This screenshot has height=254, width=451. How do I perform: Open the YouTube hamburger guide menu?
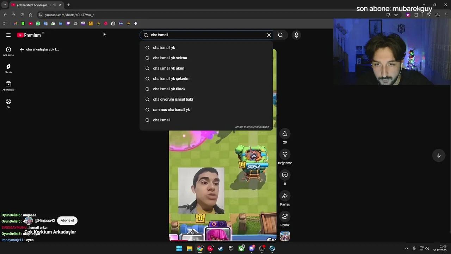pos(8,35)
